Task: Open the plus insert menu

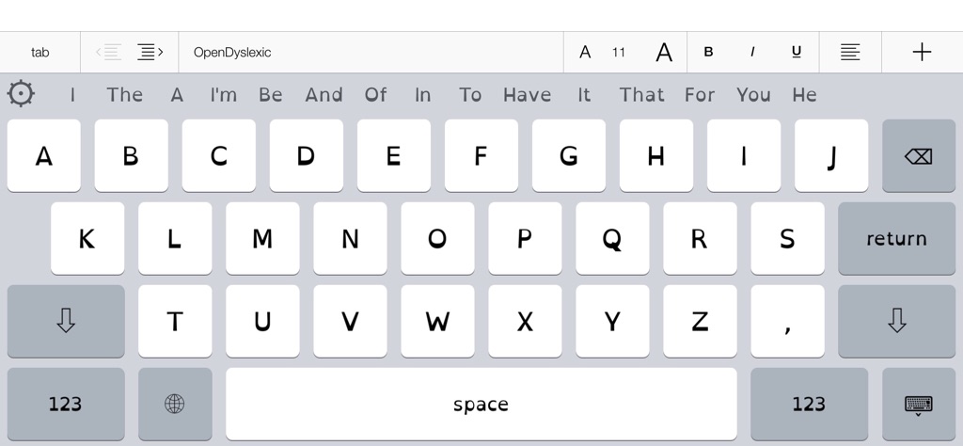Action: click(922, 52)
